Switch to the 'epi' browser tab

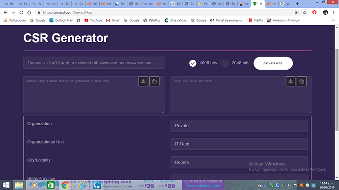pyautogui.click(x=148, y=3)
